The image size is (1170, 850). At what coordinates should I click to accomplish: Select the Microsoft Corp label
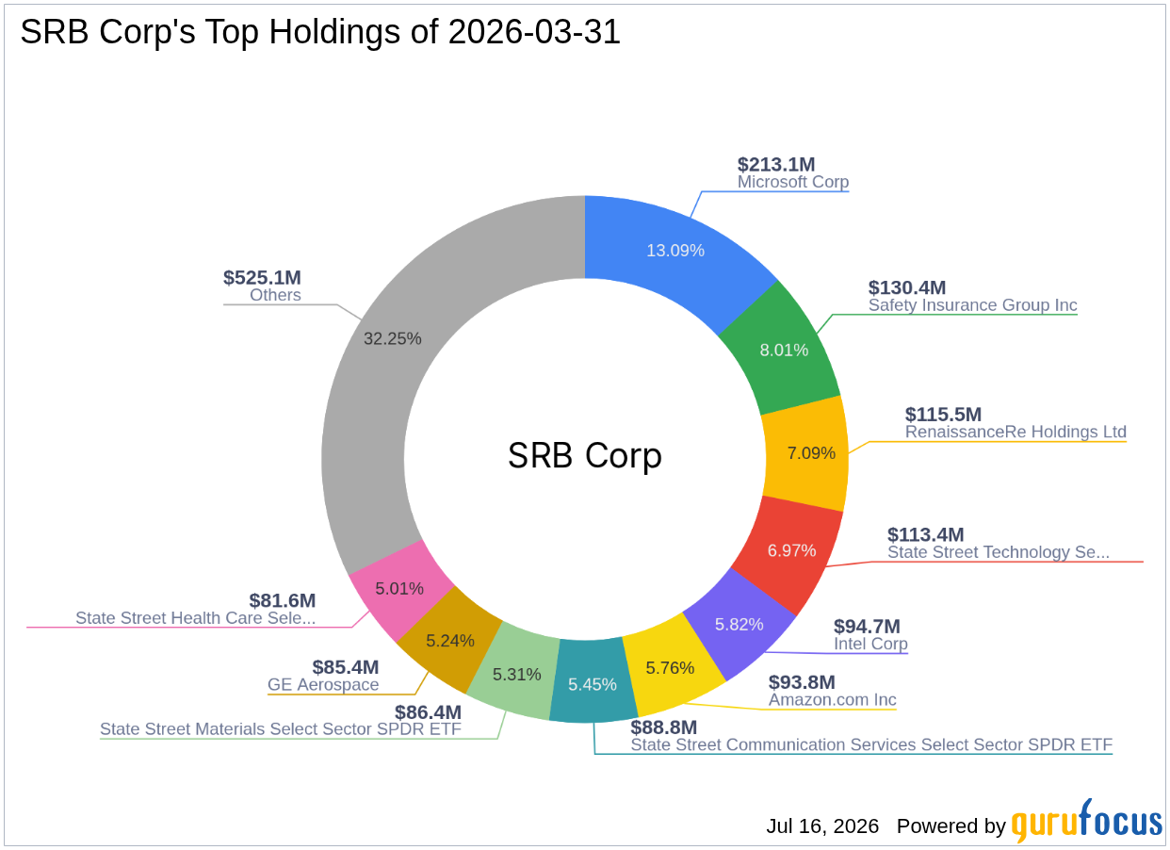793,182
